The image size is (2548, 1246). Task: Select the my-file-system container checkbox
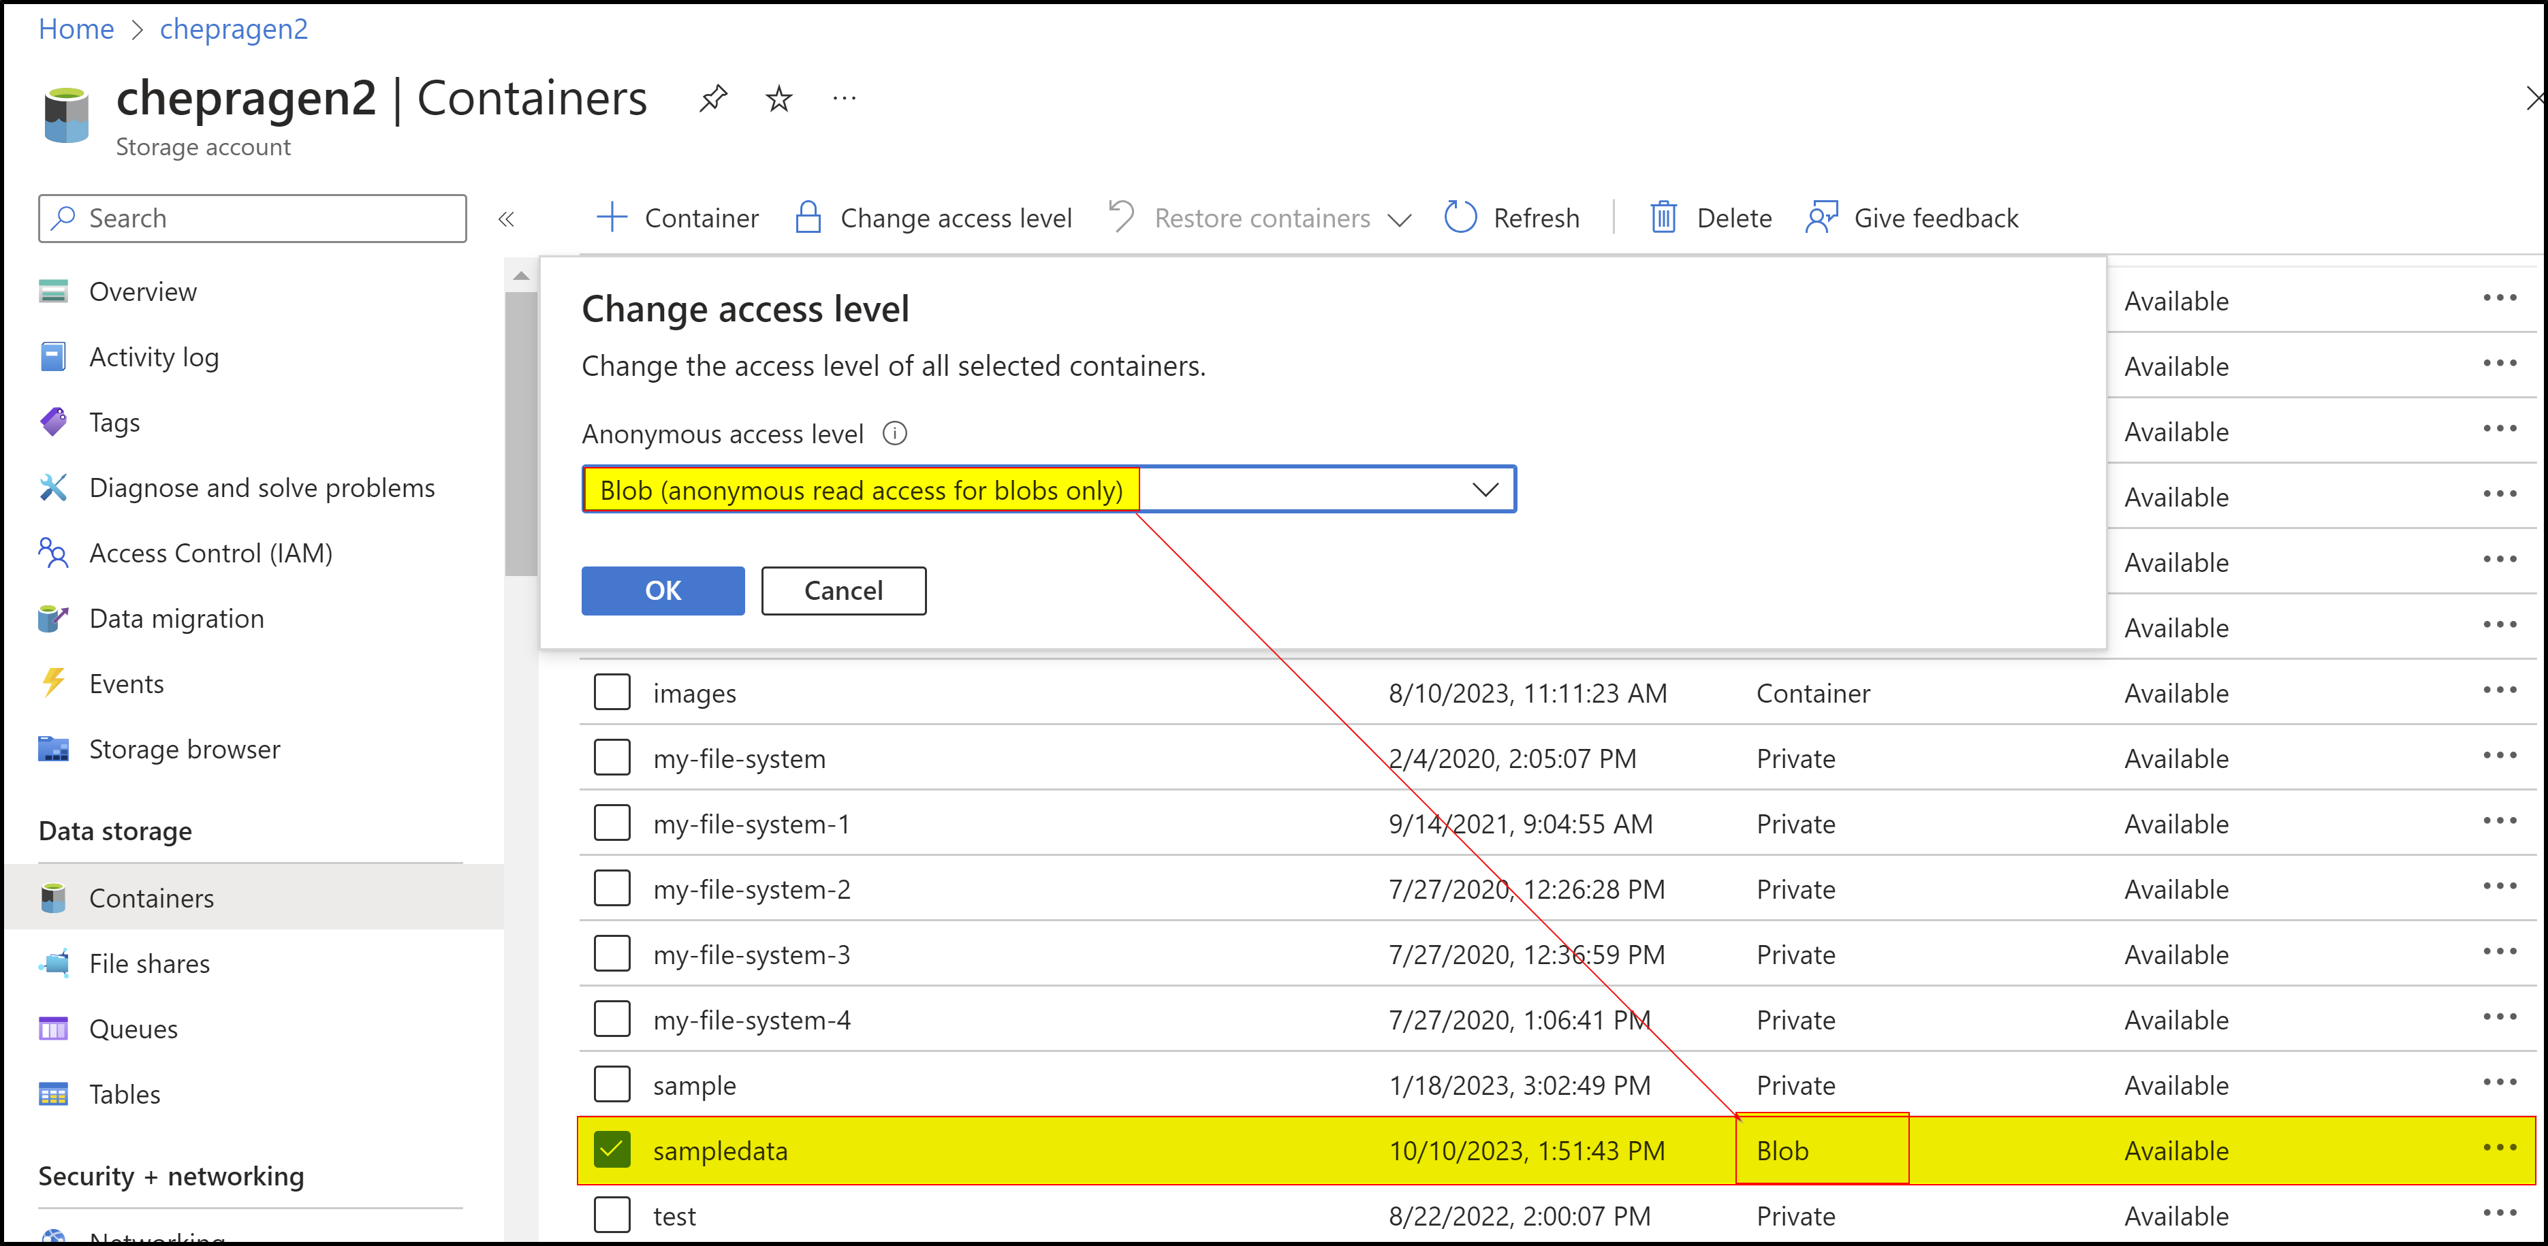tap(612, 756)
